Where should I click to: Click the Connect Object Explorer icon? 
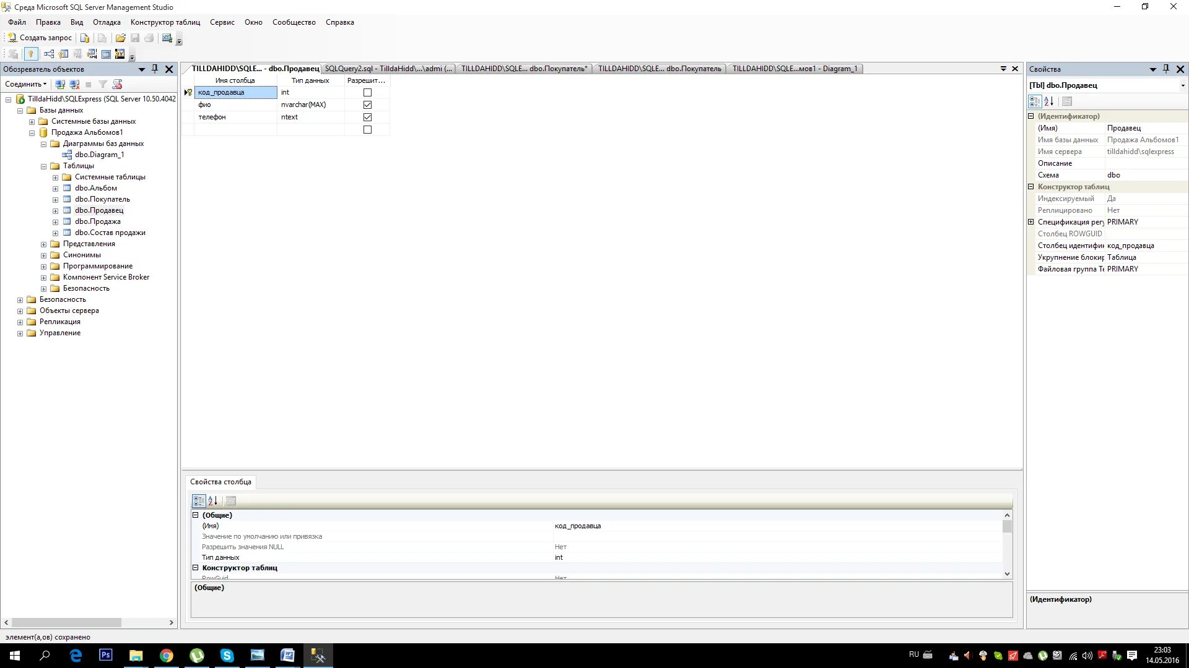tap(60, 84)
